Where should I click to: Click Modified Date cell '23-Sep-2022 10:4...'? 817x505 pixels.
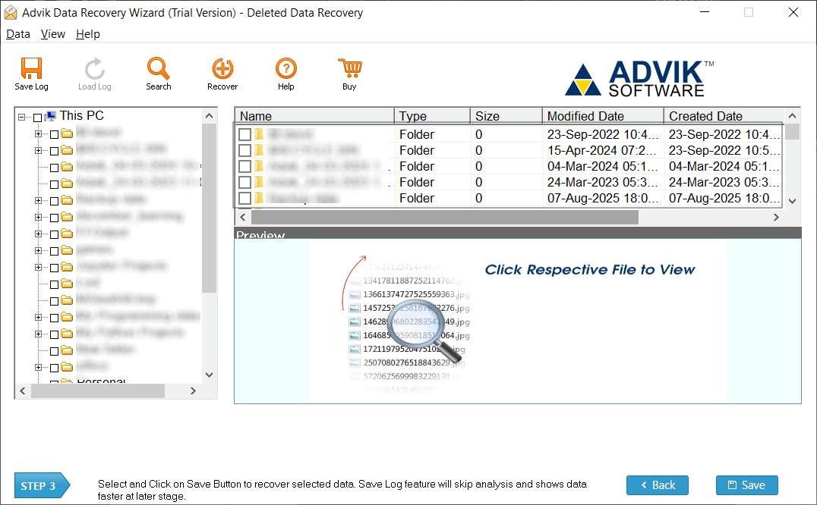tap(603, 134)
